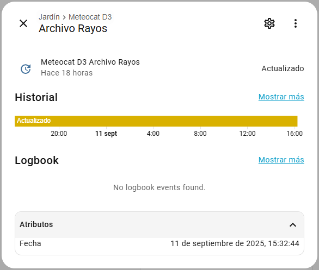Viewport: 319px width, 270px height.
Task: Open the three-dot overflow menu
Action: click(x=296, y=23)
